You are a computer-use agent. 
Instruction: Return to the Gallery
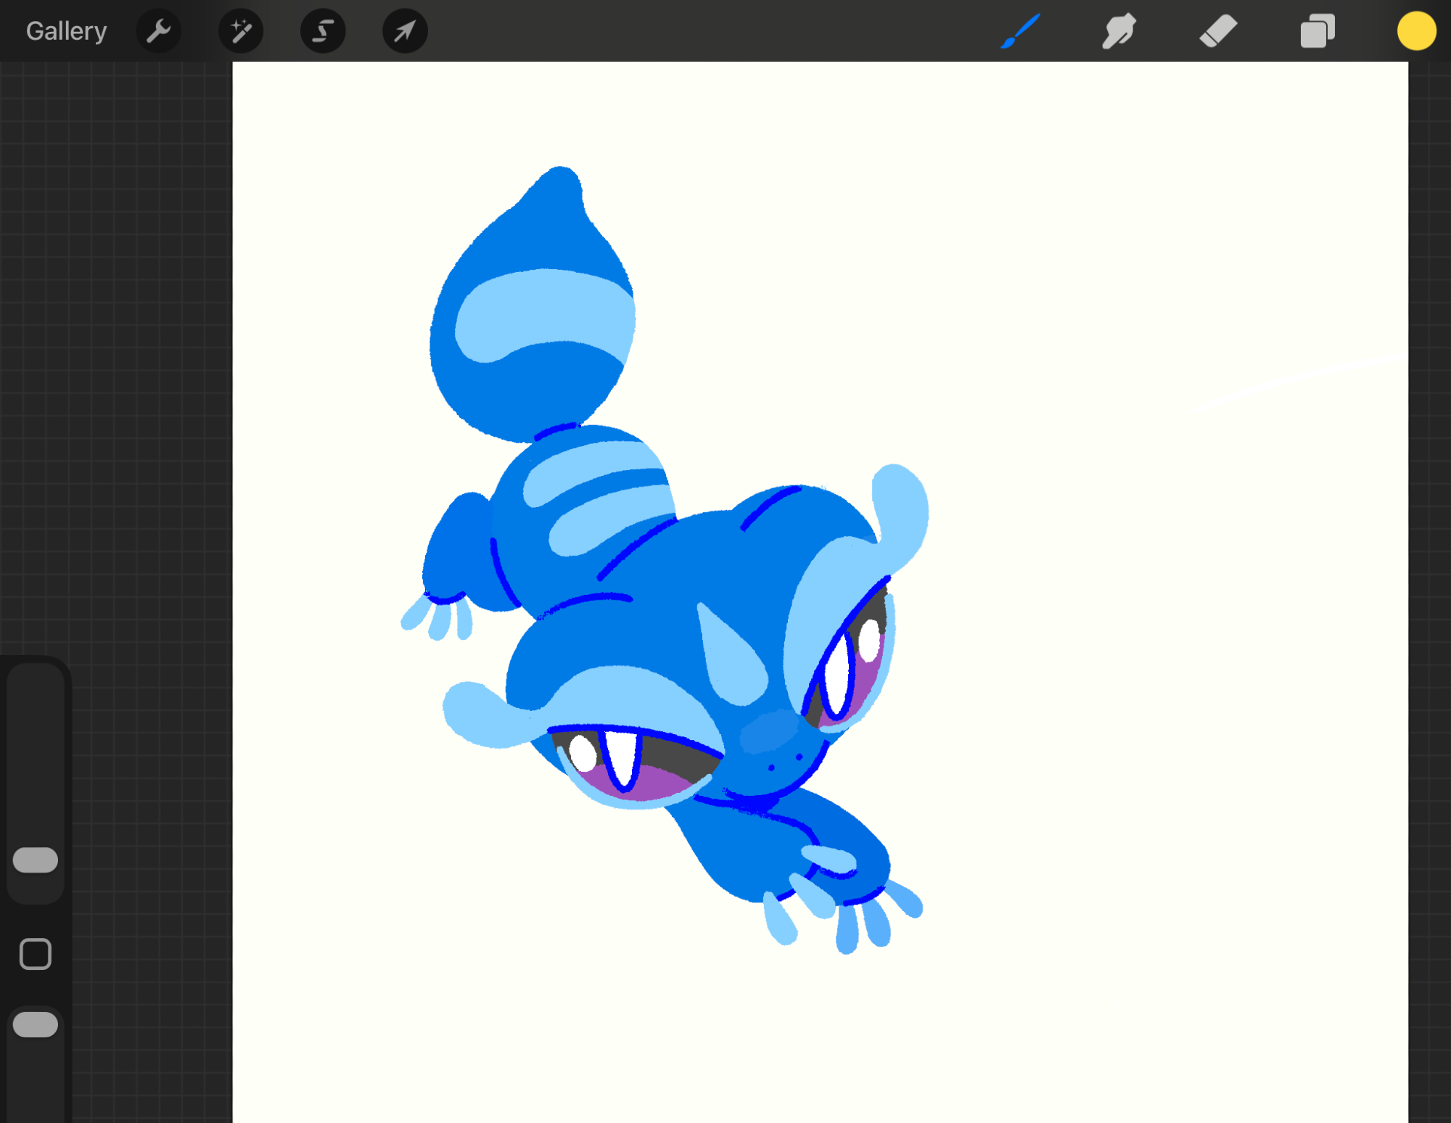(66, 31)
